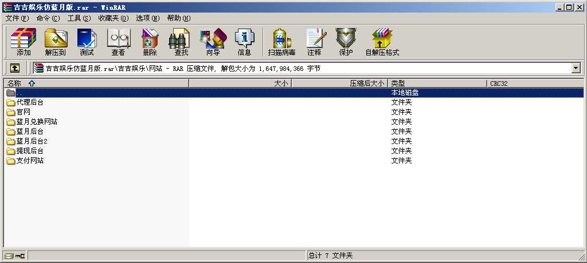Start 扫描病毒 (Virus scan) tool
The image size is (587, 263).
click(282, 42)
